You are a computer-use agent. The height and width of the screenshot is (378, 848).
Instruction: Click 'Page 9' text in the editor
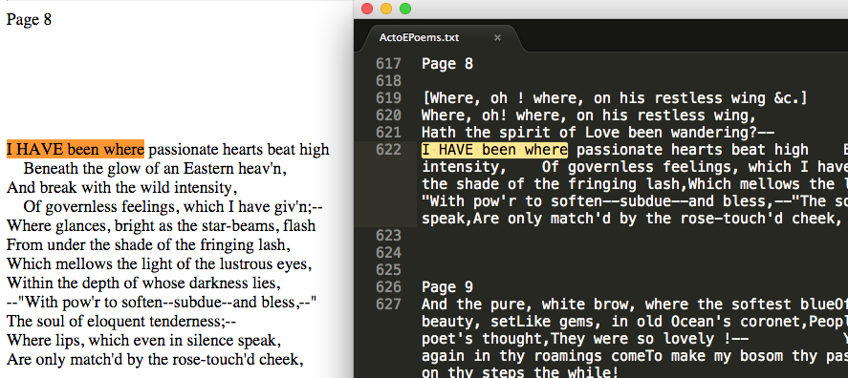[x=447, y=286]
